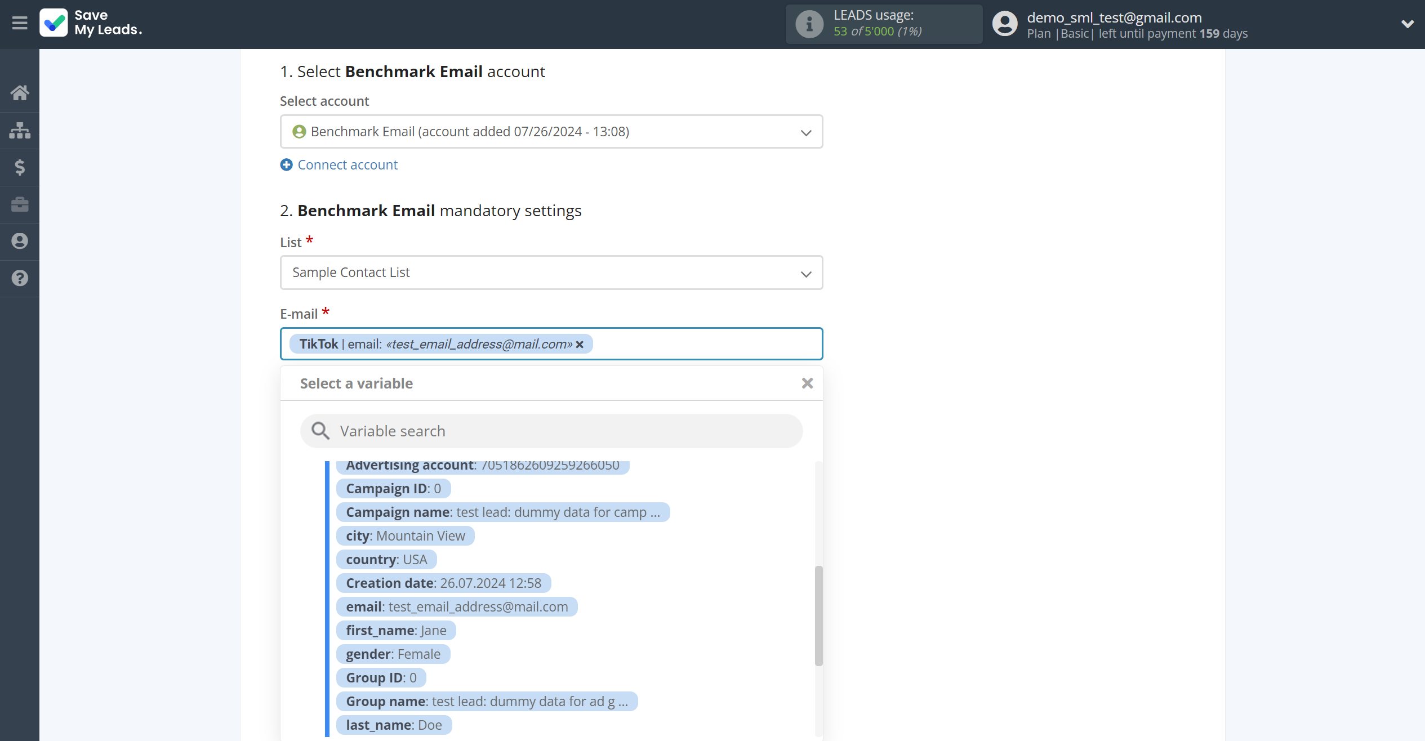Open the Benchmark Email account dropdown
The width and height of the screenshot is (1425, 741).
click(551, 132)
